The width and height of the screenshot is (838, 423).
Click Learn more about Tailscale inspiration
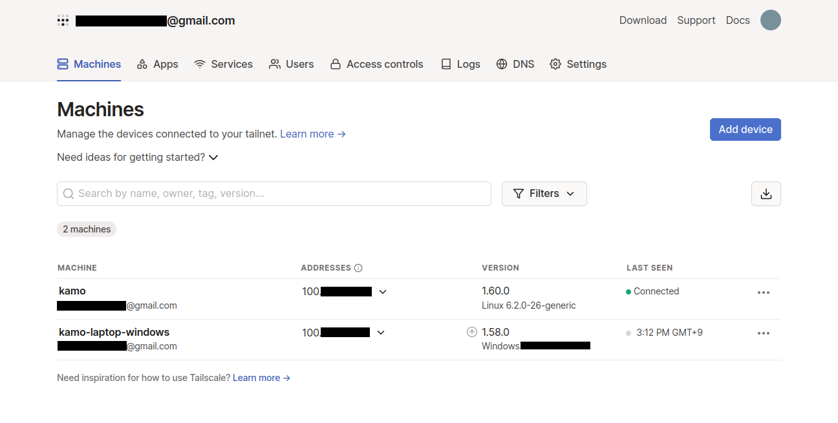click(262, 378)
